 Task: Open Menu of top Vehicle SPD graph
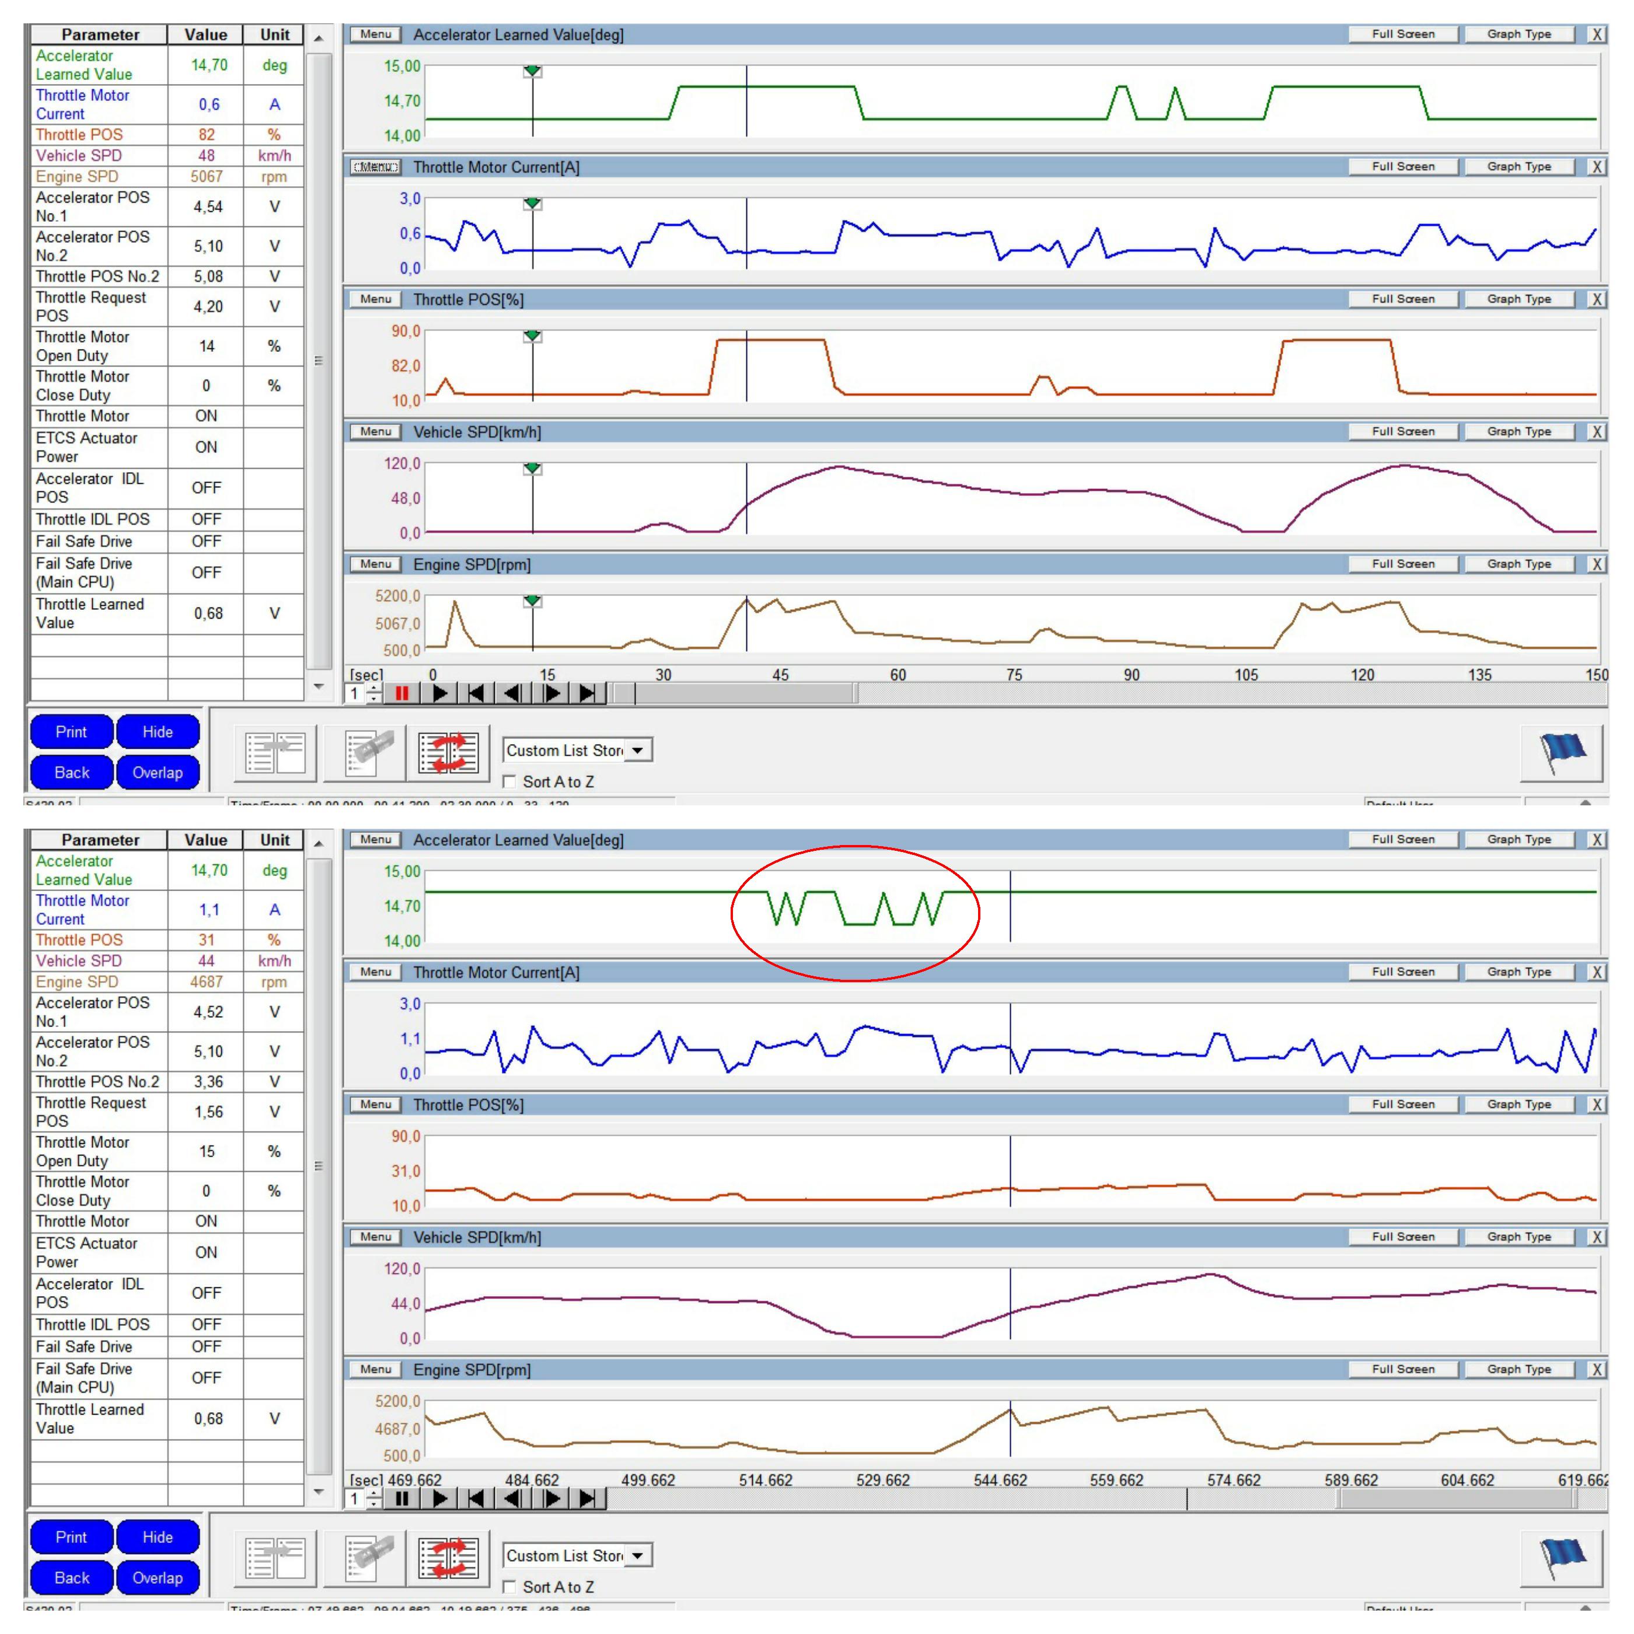pos(375,431)
